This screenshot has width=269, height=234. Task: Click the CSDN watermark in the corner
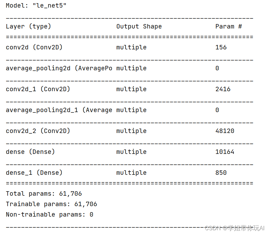234,228
